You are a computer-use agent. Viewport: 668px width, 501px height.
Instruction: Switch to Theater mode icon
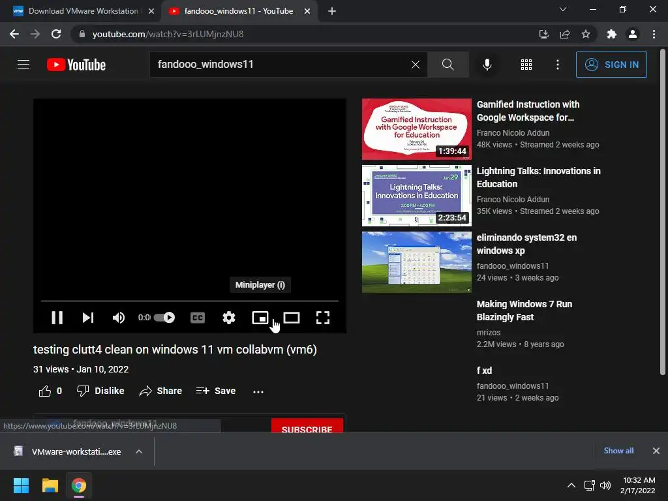pyautogui.click(x=292, y=318)
